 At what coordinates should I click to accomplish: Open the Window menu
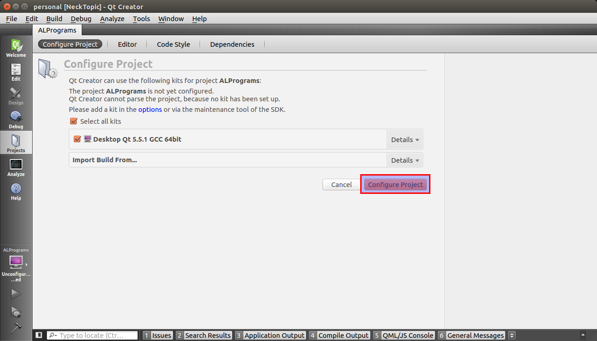(x=171, y=19)
